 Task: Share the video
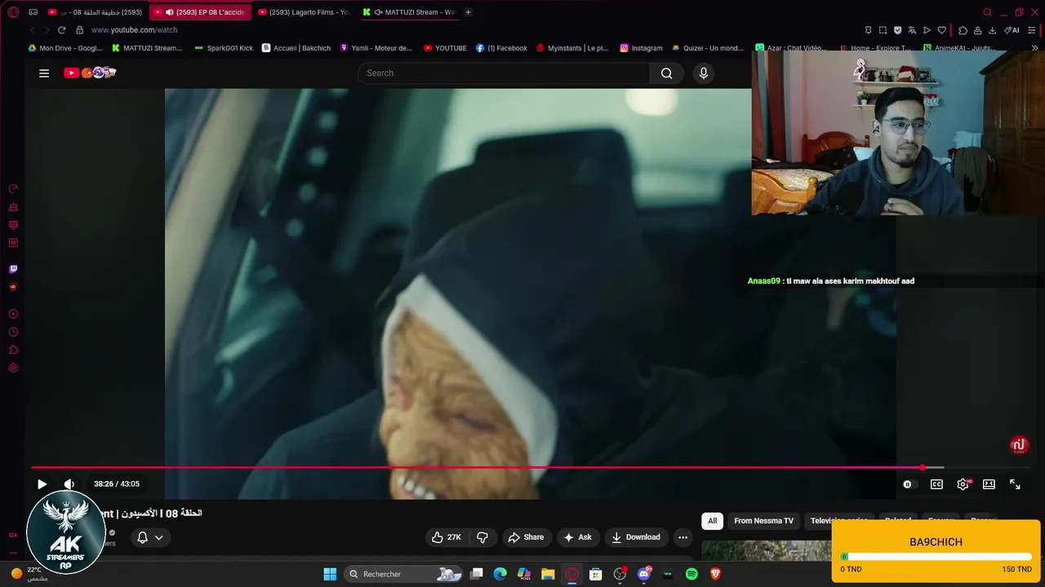point(526,537)
